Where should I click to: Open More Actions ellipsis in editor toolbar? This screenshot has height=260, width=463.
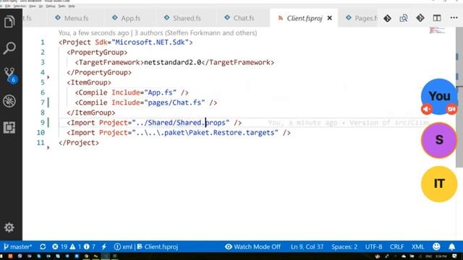(x=454, y=18)
